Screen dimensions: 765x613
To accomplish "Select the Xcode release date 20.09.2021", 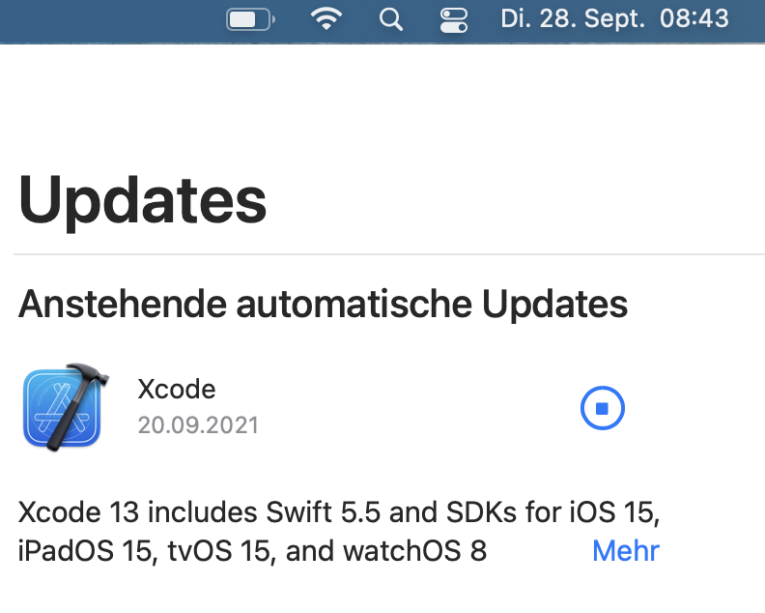I will coord(198,424).
